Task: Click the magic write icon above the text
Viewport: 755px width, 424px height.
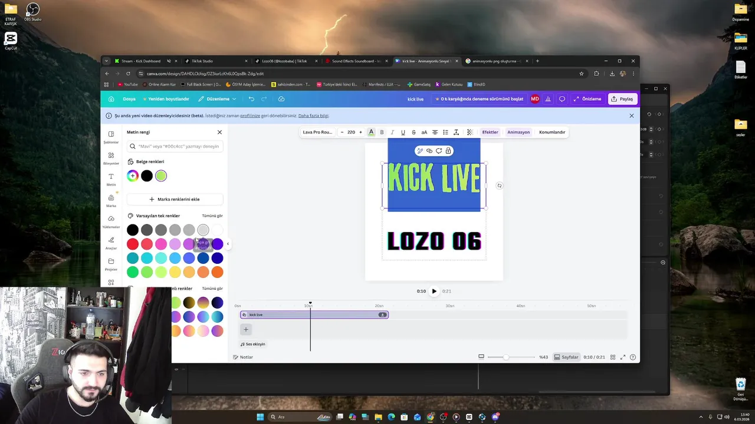Action: (420, 151)
